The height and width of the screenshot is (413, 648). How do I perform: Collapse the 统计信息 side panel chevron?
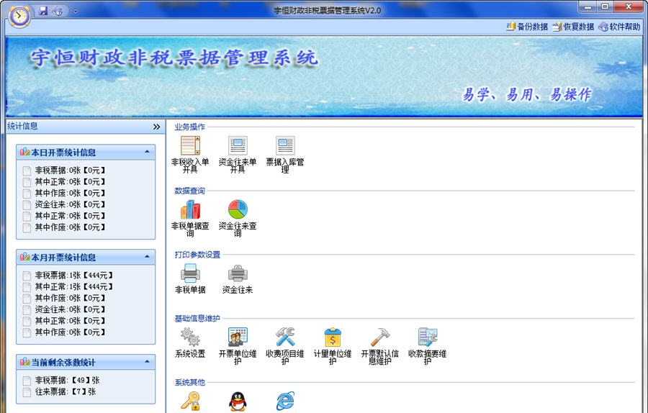pyautogui.click(x=156, y=127)
